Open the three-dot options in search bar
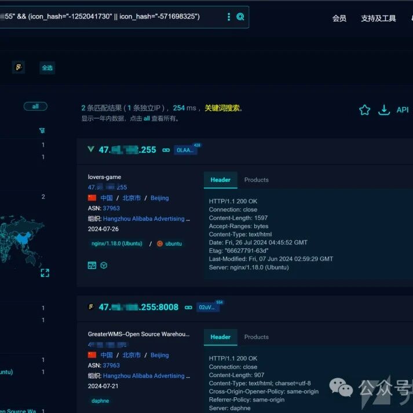The image size is (413, 413). pos(229,17)
